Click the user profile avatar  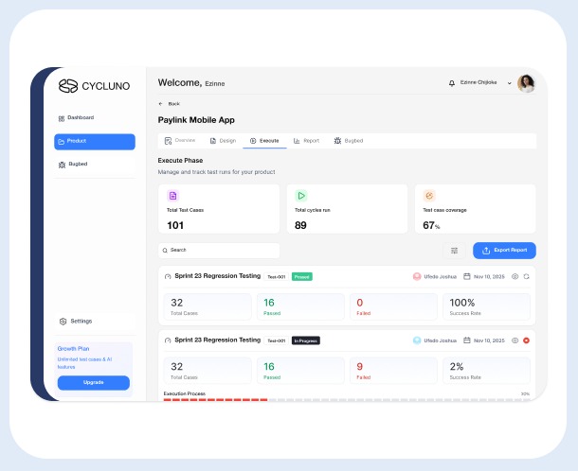pyautogui.click(x=526, y=83)
